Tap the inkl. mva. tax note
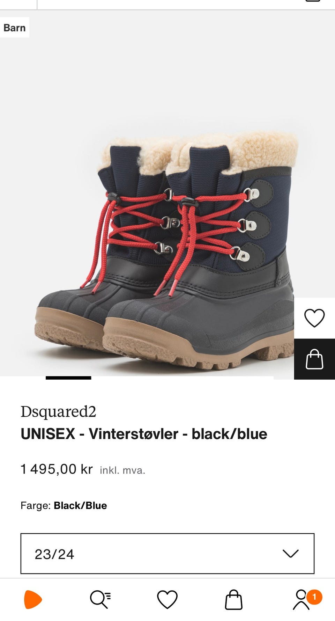This screenshot has height=621, width=335. coord(122,470)
